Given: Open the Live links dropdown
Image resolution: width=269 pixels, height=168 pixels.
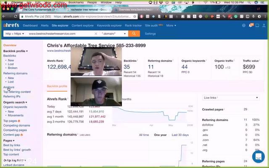Looking at the screenshot, I should coord(231,98).
